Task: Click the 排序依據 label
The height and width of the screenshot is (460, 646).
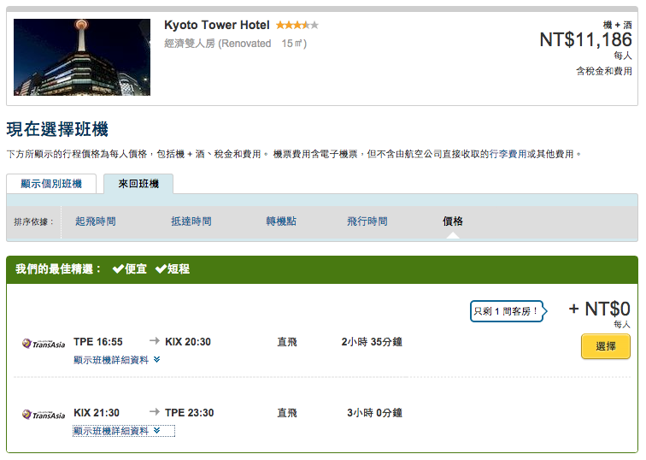Action: 34,221
